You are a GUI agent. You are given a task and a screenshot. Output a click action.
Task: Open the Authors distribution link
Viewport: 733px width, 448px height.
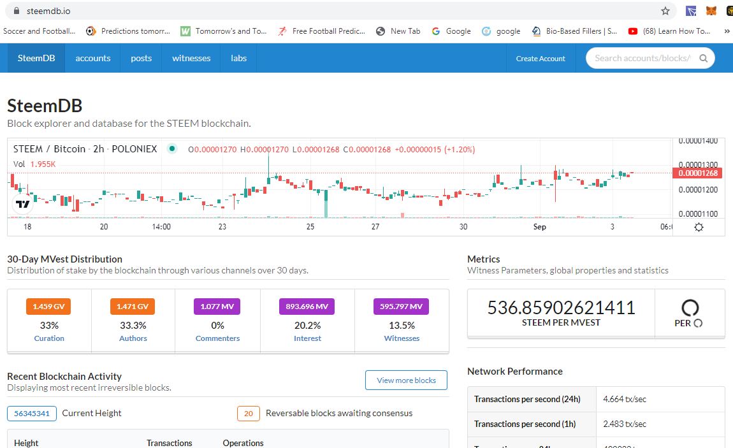point(133,338)
